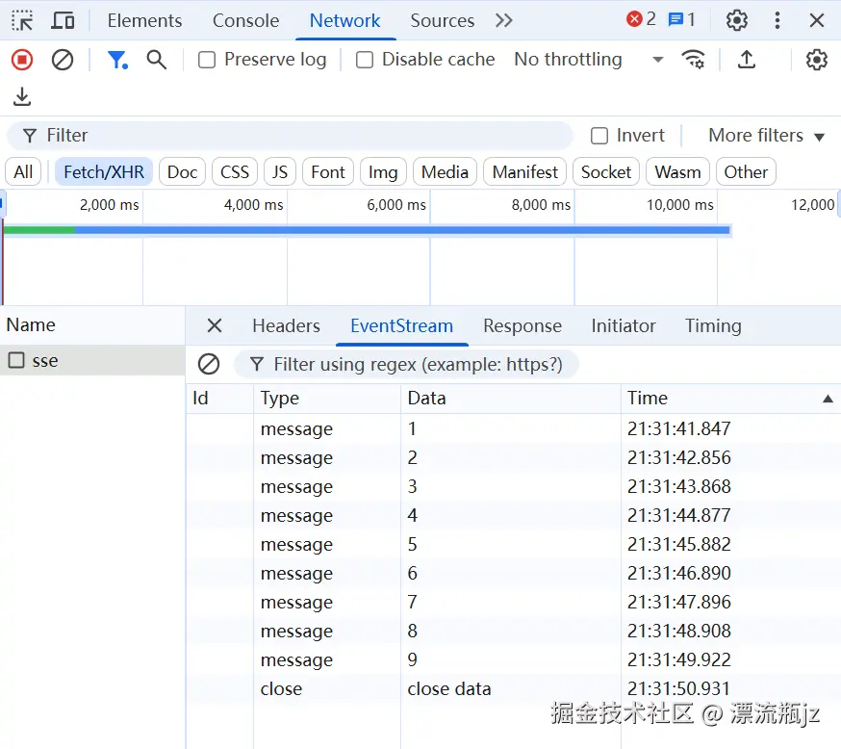This screenshot has width=841, height=749.
Task: Clear the EventStream messages
Action: [208, 364]
